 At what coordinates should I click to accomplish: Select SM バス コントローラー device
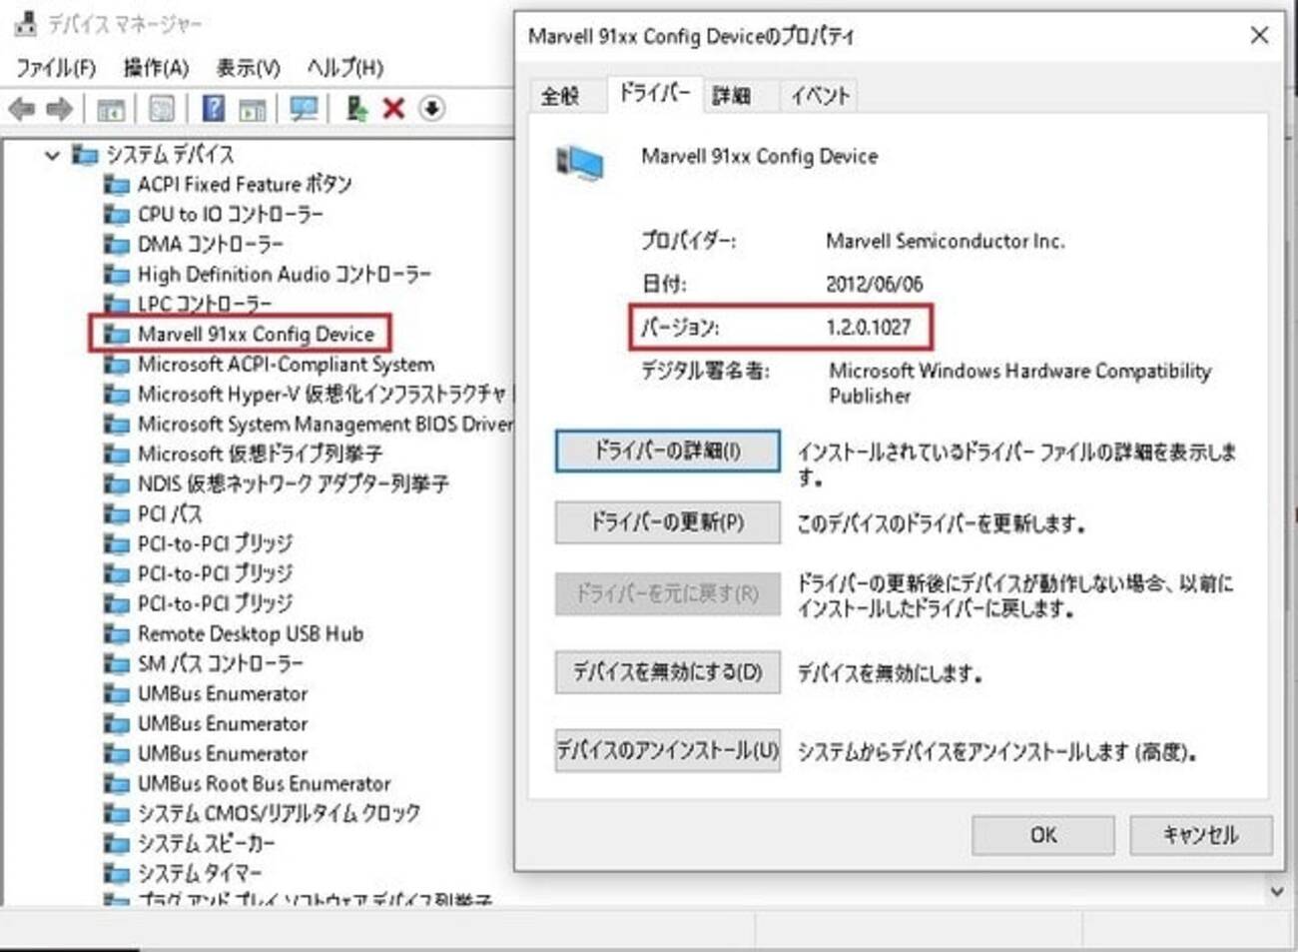[x=205, y=664]
